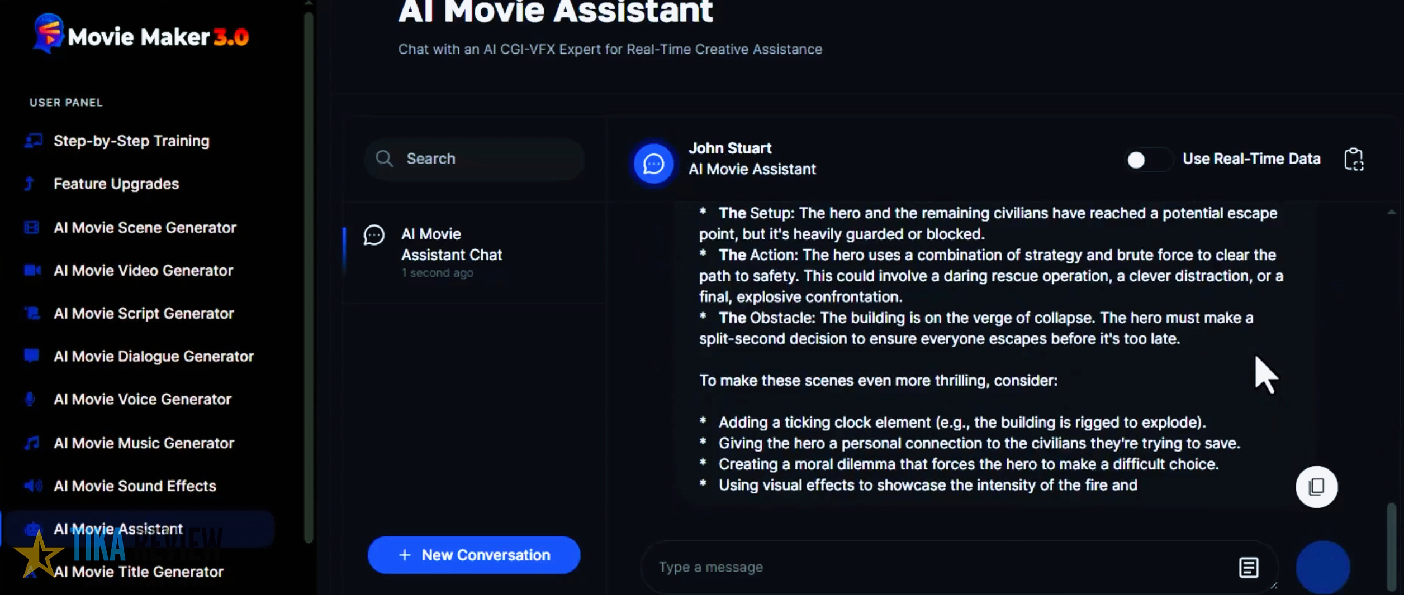Click the clipboard icon beside Use Real-Time Data
1404x595 pixels.
pyautogui.click(x=1353, y=160)
